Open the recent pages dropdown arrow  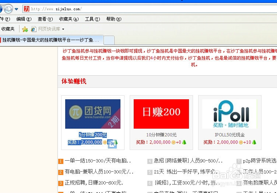[17, 9]
